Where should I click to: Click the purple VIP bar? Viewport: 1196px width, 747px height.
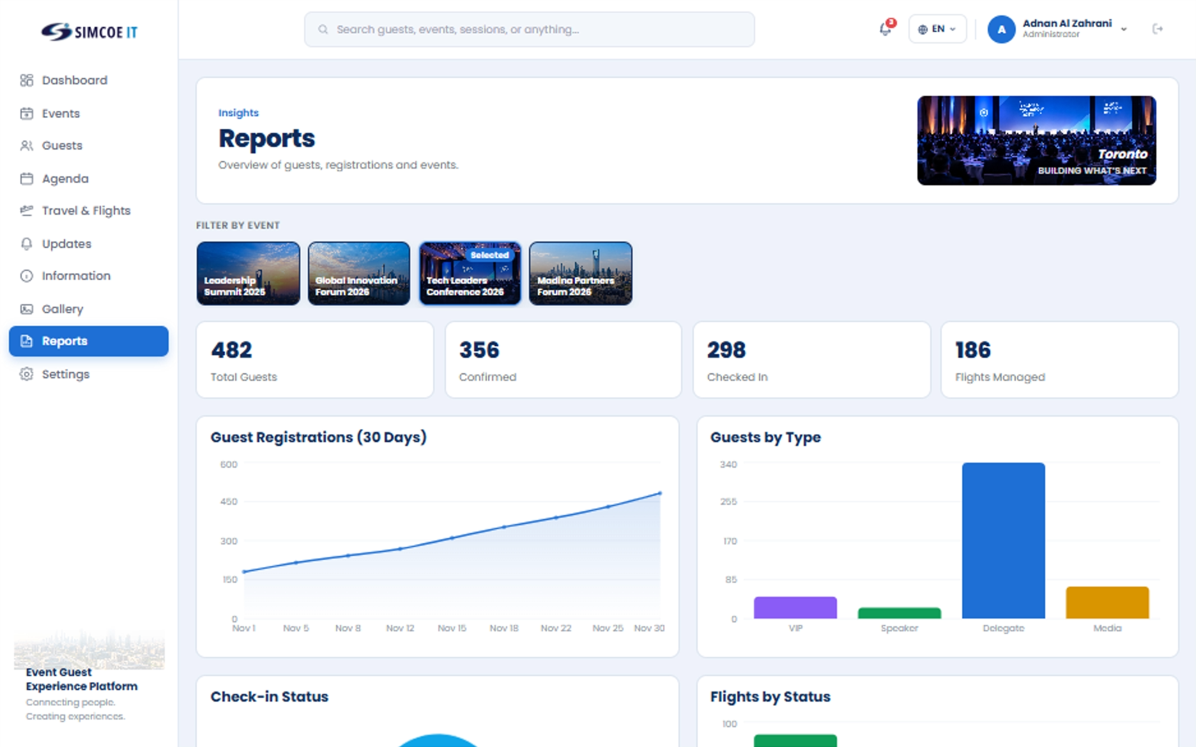pos(795,608)
